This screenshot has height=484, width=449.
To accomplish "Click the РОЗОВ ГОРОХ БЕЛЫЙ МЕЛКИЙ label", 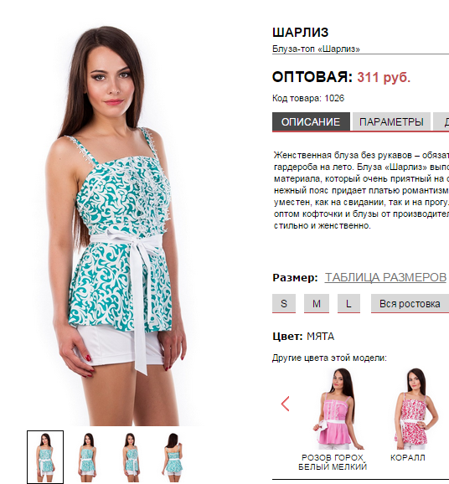I will [333, 462].
